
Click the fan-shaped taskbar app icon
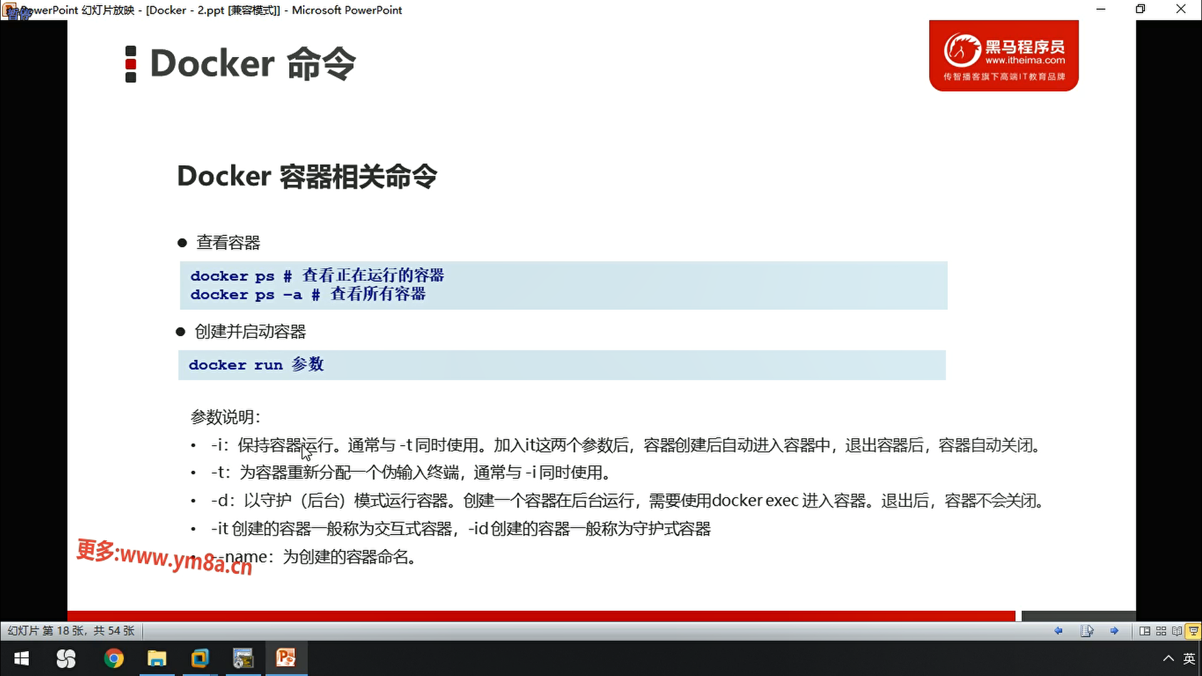(66, 658)
